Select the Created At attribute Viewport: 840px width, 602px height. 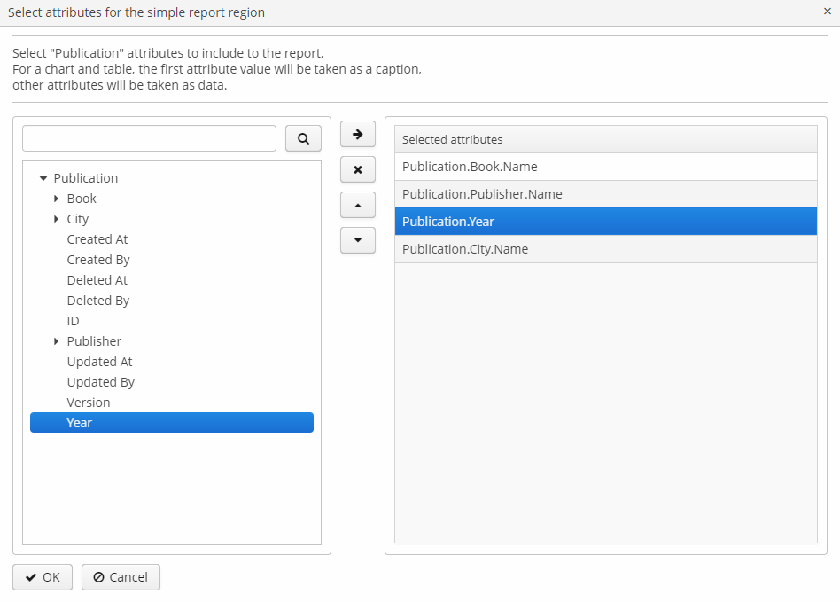tap(97, 238)
